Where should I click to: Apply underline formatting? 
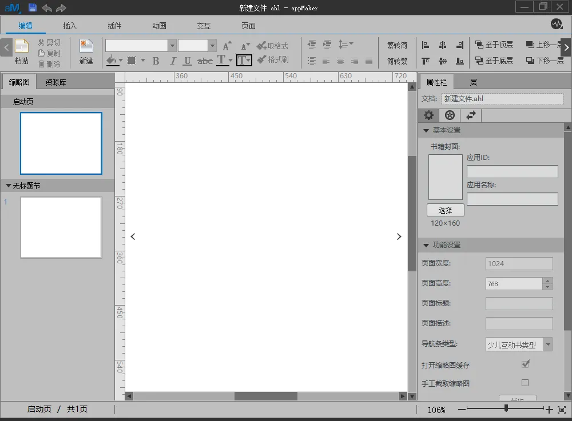click(187, 61)
